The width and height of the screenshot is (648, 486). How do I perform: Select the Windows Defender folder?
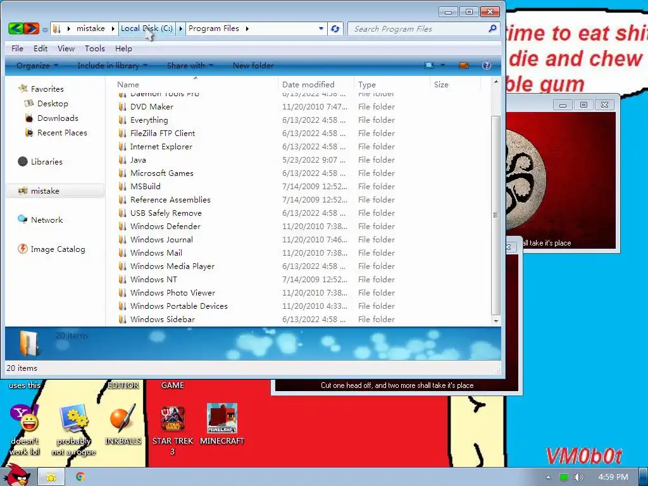pos(165,226)
